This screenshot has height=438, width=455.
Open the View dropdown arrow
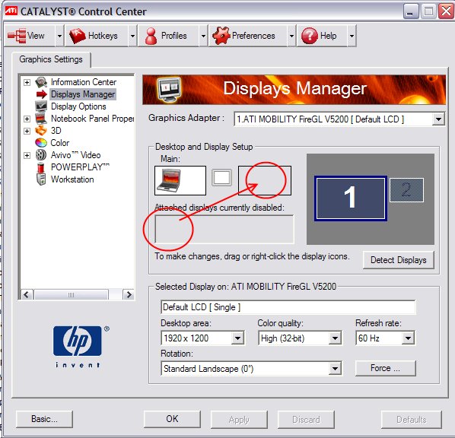click(59, 36)
